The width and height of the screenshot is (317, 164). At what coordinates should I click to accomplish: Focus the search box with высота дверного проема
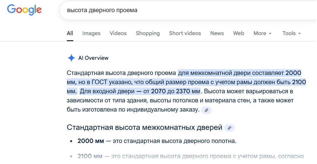click(x=188, y=10)
